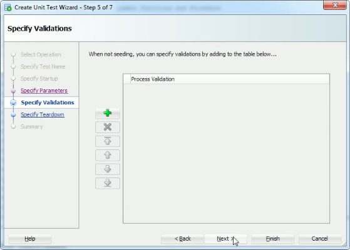The image size is (350, 250).
Task: Click the Select Operation step
Action: click(x=41, y=54)
